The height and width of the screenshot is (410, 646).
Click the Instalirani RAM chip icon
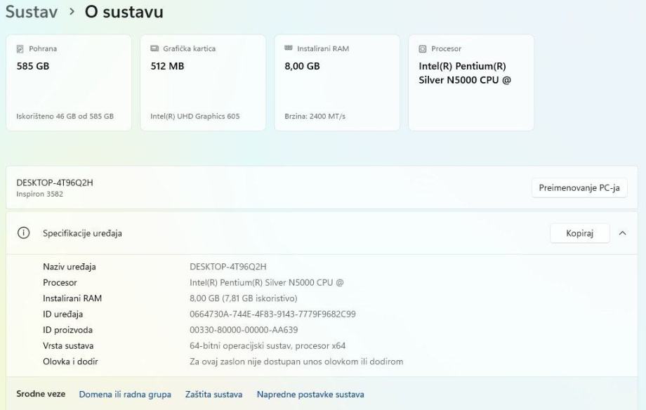(288, 48)
